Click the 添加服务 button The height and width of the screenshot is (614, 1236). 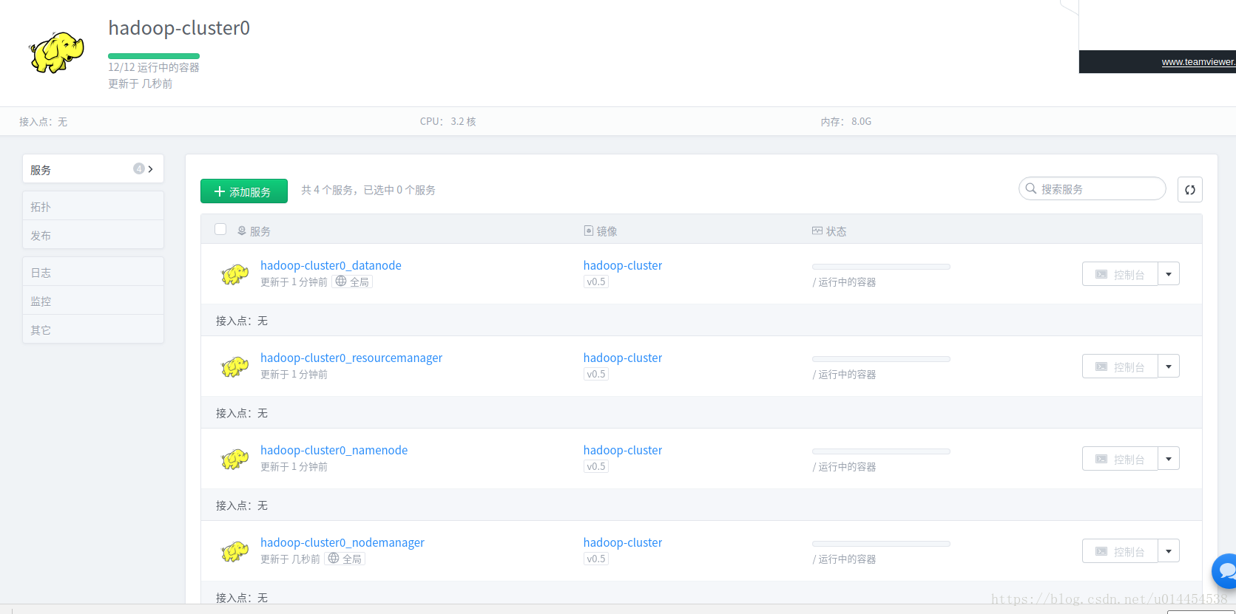244,191
